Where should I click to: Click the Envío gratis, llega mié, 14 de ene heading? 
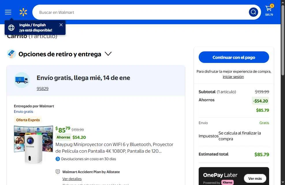tap(83, 78)
